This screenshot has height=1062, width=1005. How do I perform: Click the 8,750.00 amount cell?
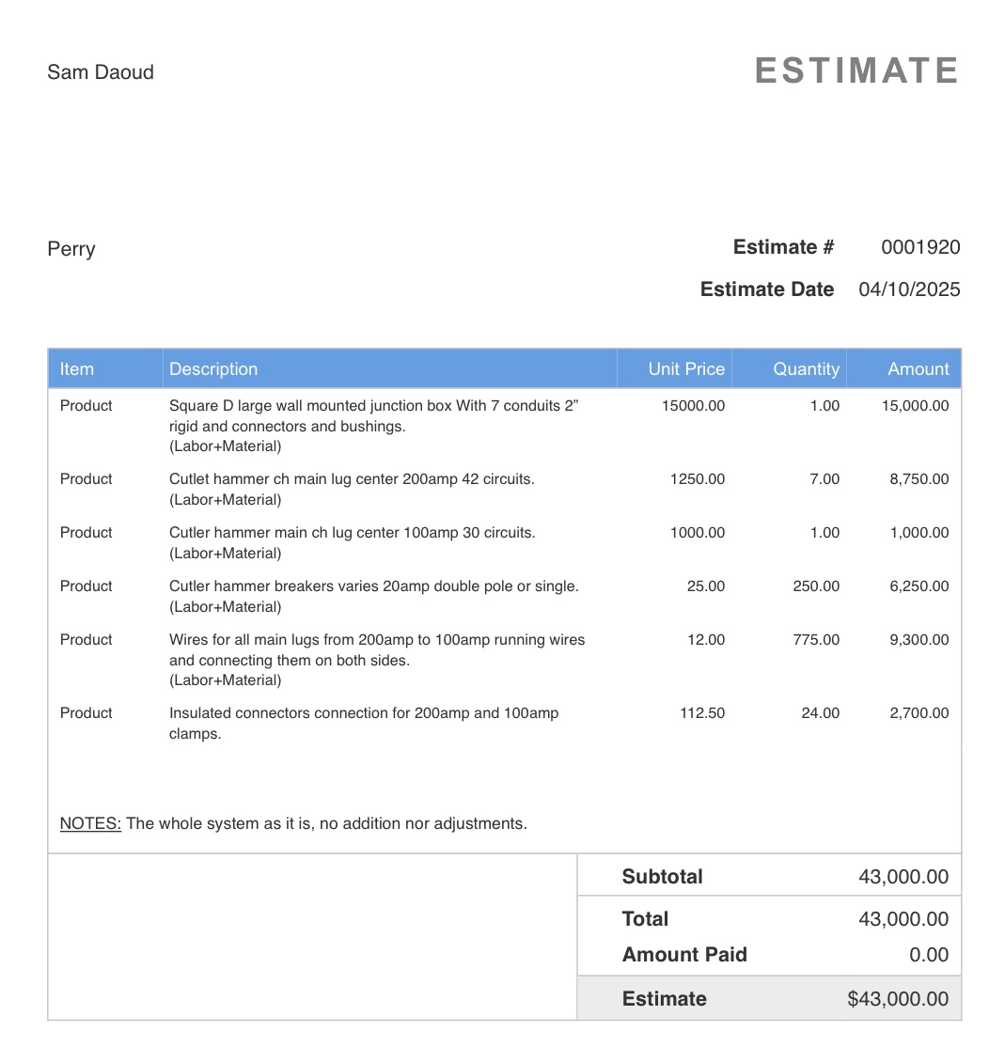[919, 479]
